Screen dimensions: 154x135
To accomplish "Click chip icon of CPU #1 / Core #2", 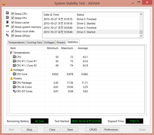I will pos(14,65).
